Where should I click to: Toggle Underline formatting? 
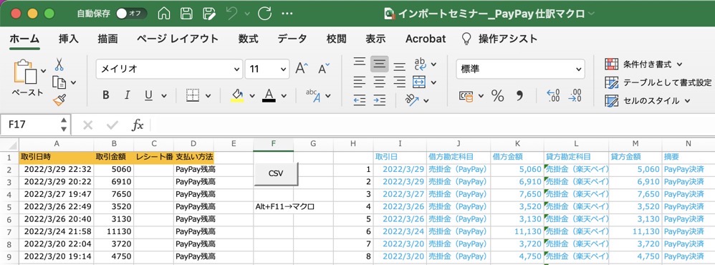point(148,95)
